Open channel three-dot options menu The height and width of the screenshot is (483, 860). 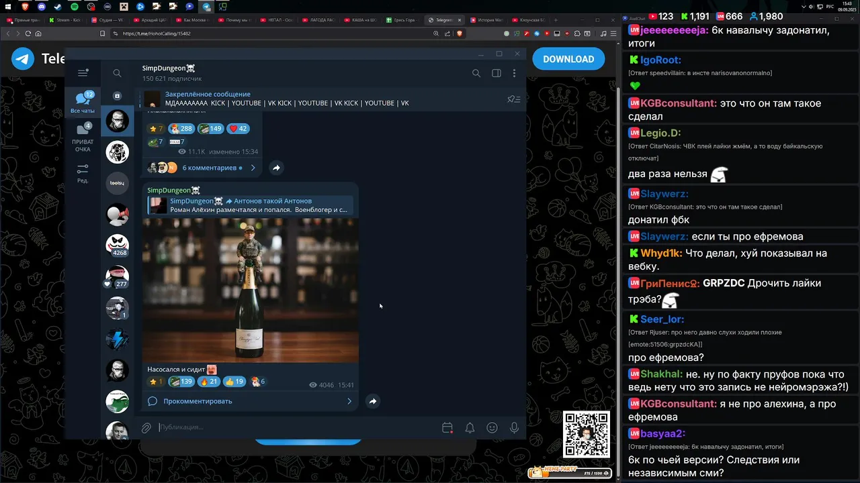[x=515, y=73]
